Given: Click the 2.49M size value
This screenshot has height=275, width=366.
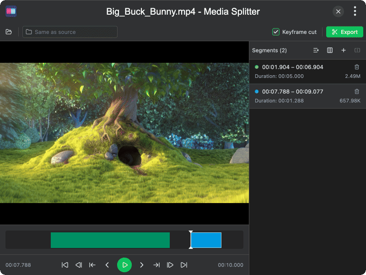Looking at the screenshot, I should click(x=352, y=76).
